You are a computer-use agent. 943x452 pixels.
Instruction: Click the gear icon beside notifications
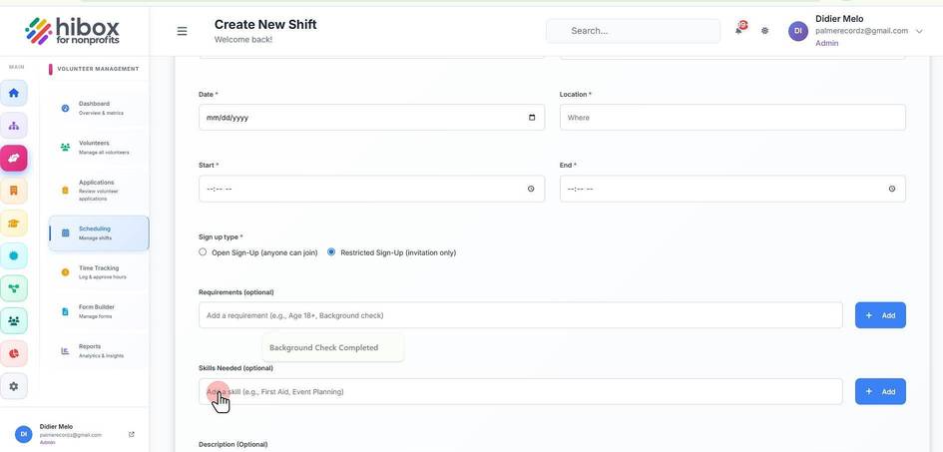[x=764, y=31]
